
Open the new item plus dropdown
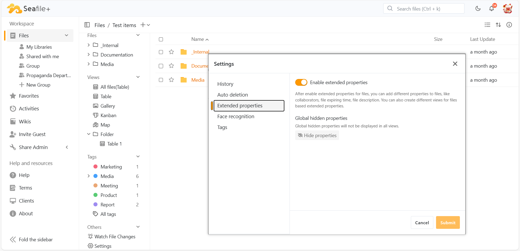[145, 25]
